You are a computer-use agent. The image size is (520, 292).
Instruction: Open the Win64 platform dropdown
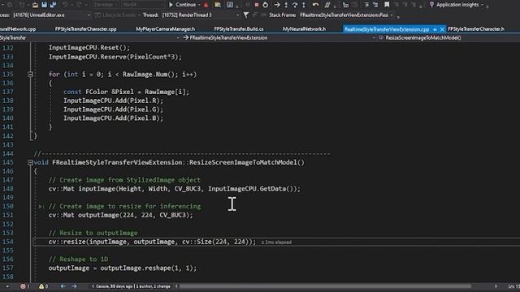[x=143, y=5]
